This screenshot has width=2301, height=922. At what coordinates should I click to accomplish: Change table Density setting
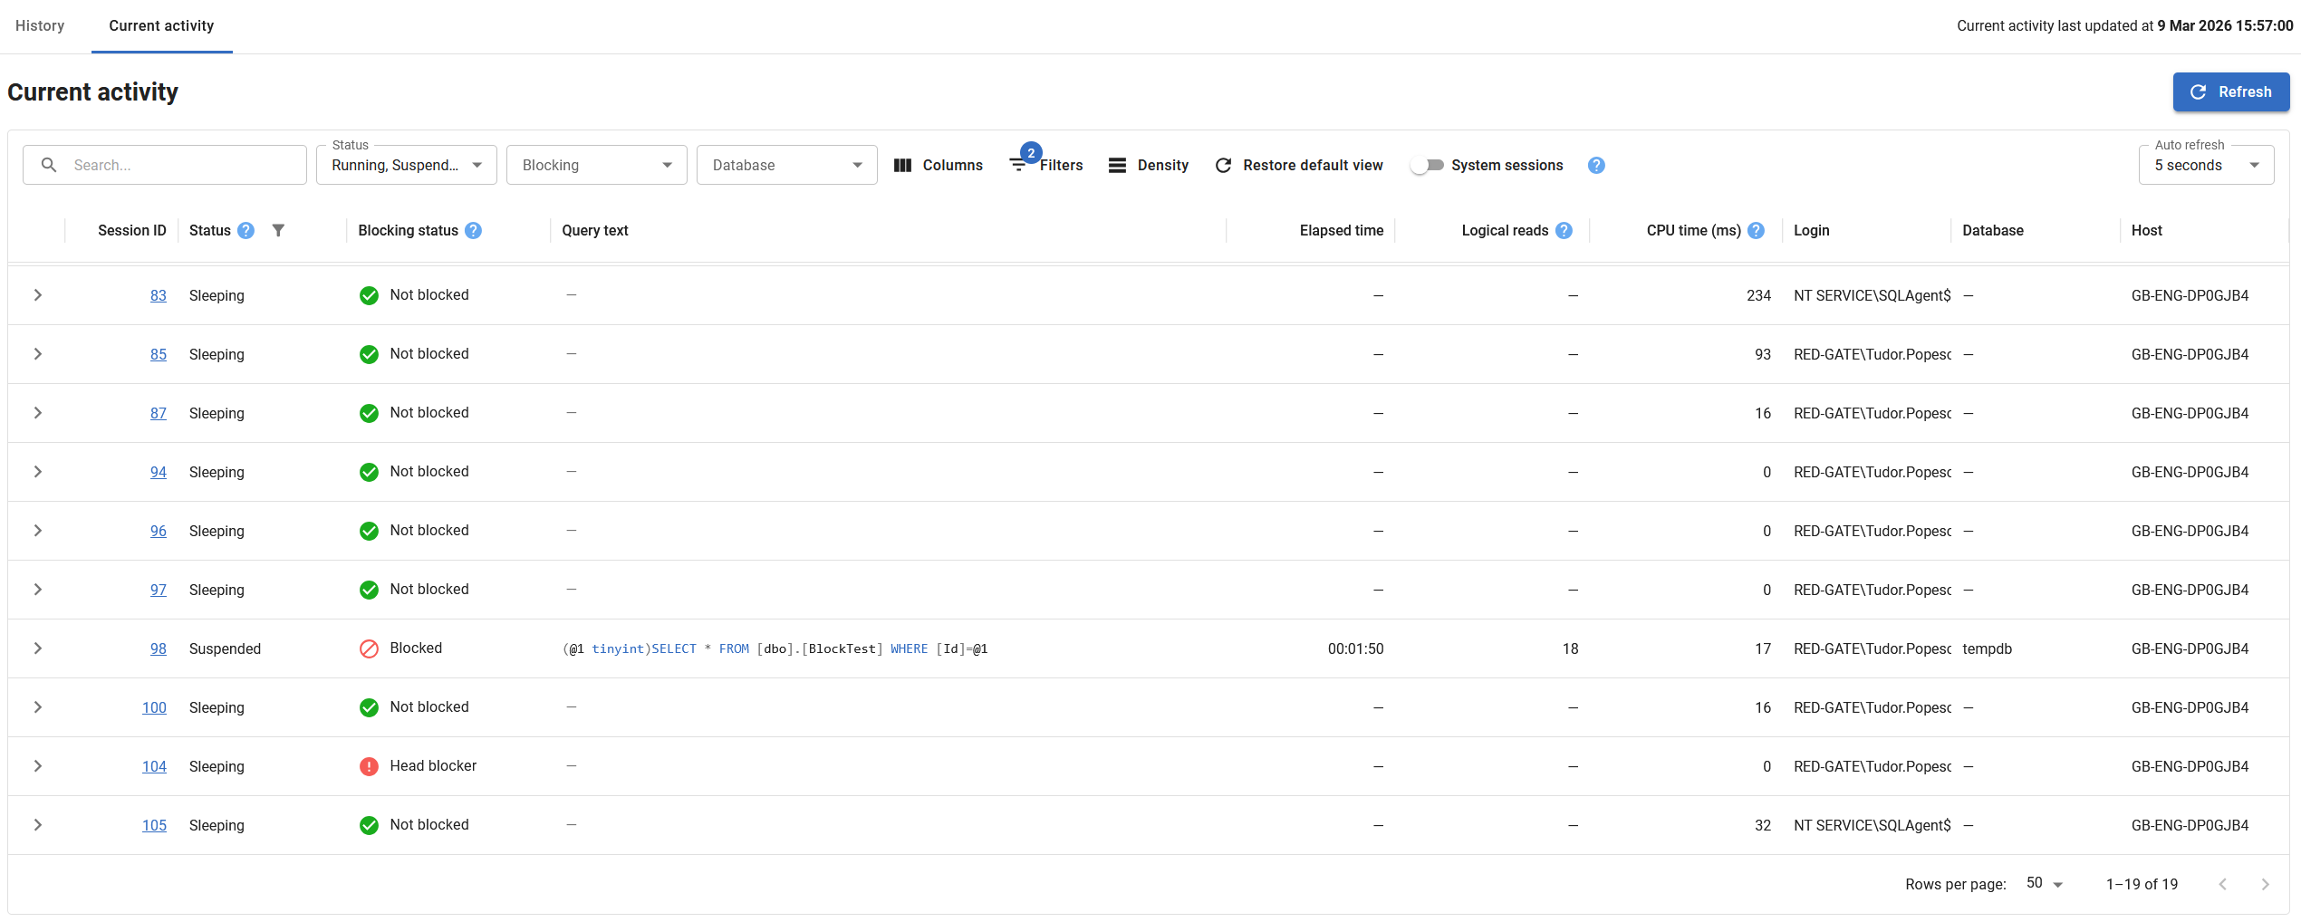1148,165
